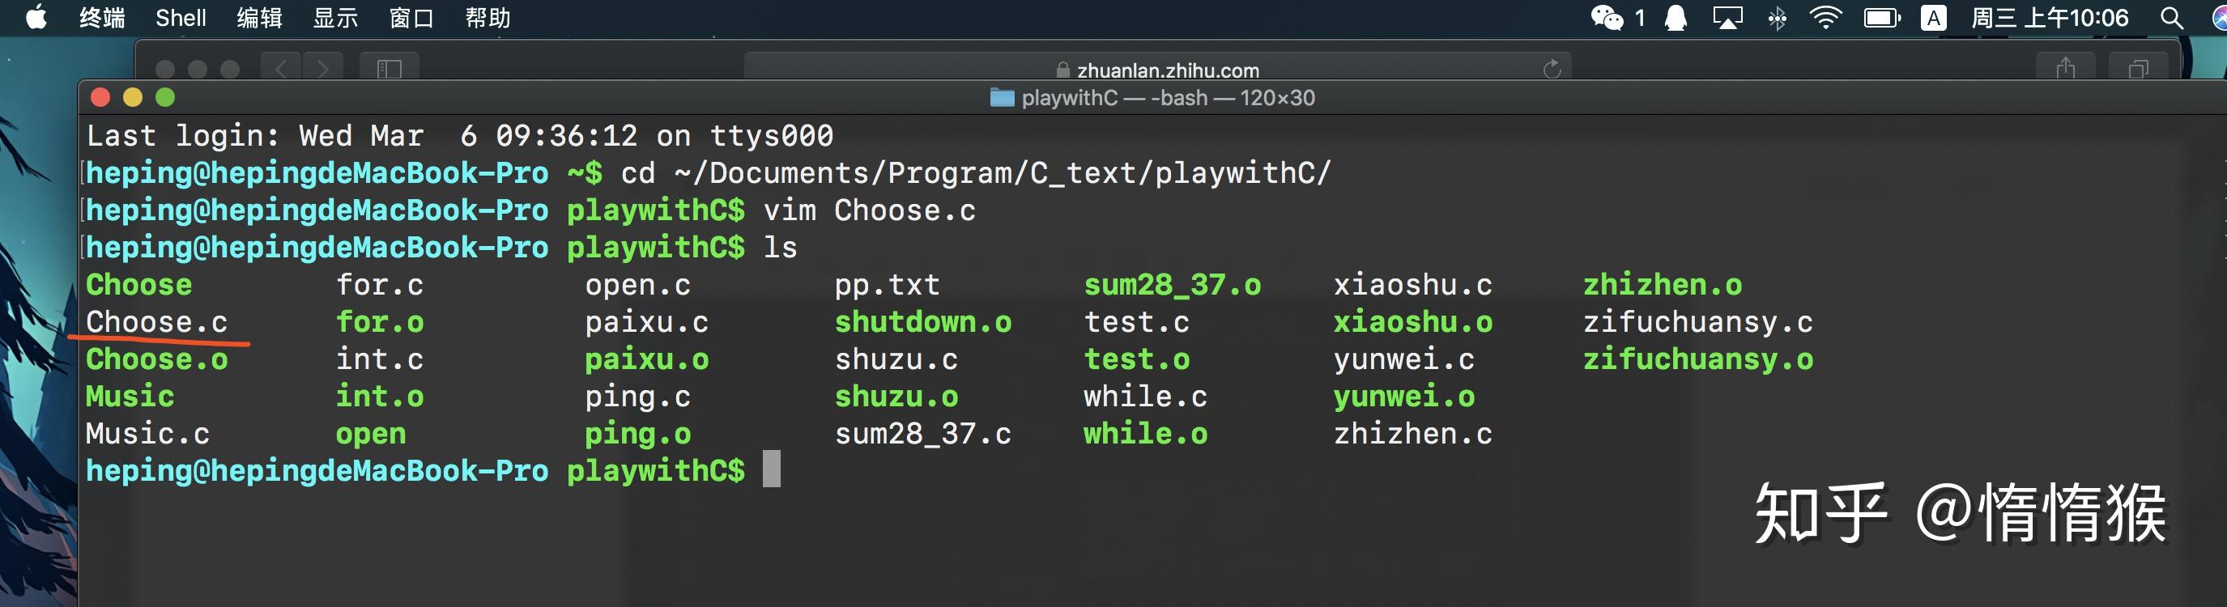Switch the input source indicator
The image size is (2227, 607).
coord(1933,18)
